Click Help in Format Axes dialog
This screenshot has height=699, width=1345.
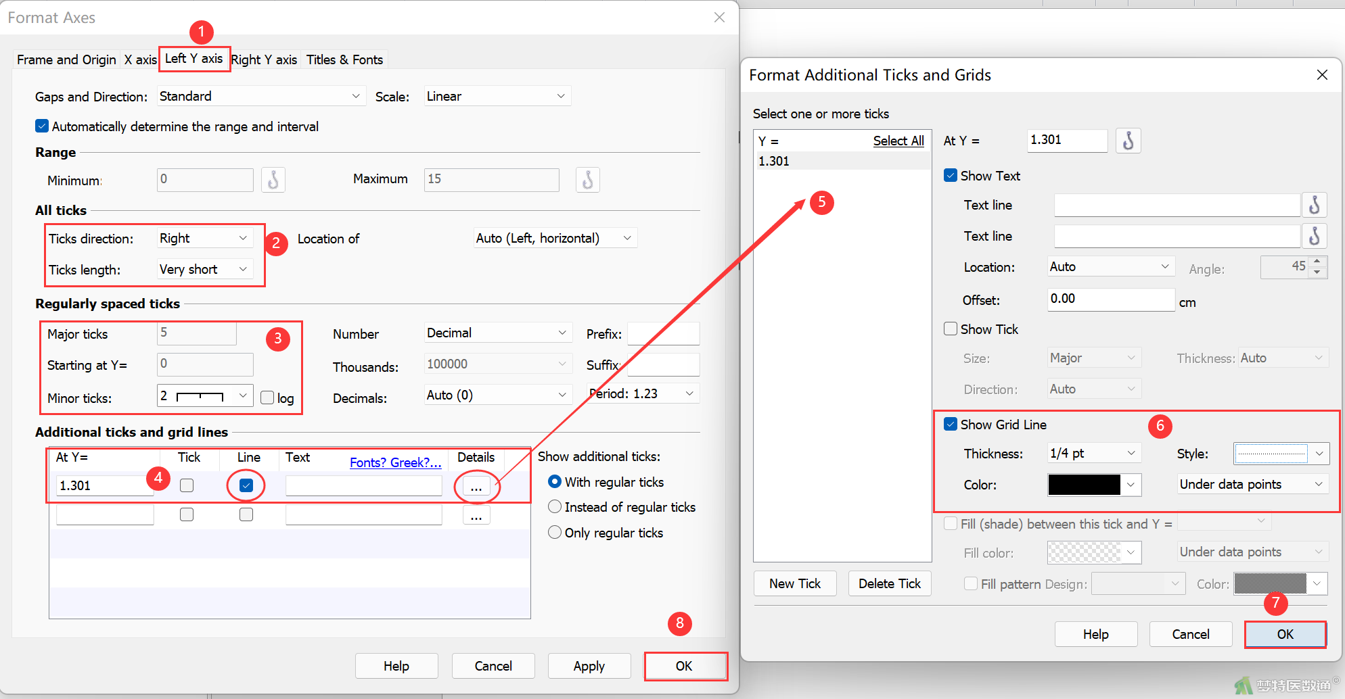point(396,666)
